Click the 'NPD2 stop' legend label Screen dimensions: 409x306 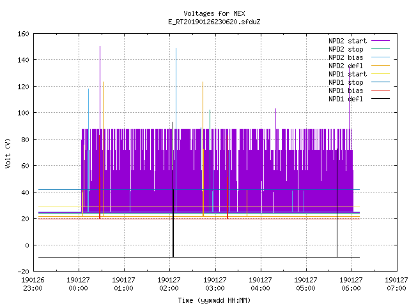pyautogui.click(x=346, y=49)
